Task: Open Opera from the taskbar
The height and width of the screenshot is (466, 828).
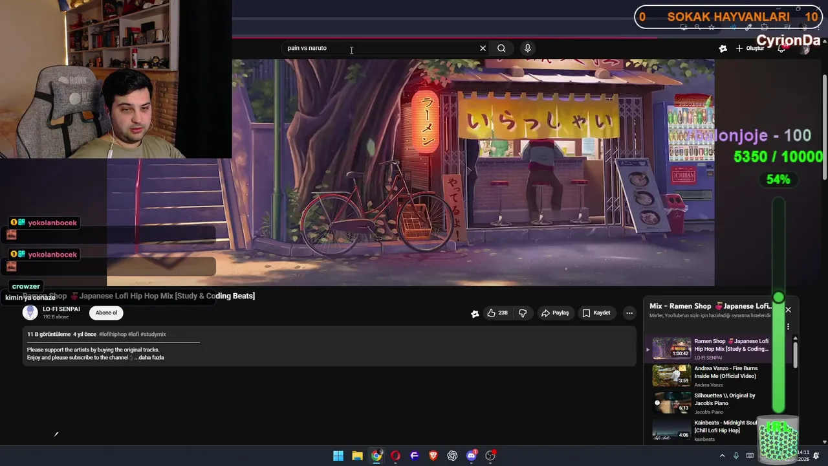Action: (x=395, y=456)
